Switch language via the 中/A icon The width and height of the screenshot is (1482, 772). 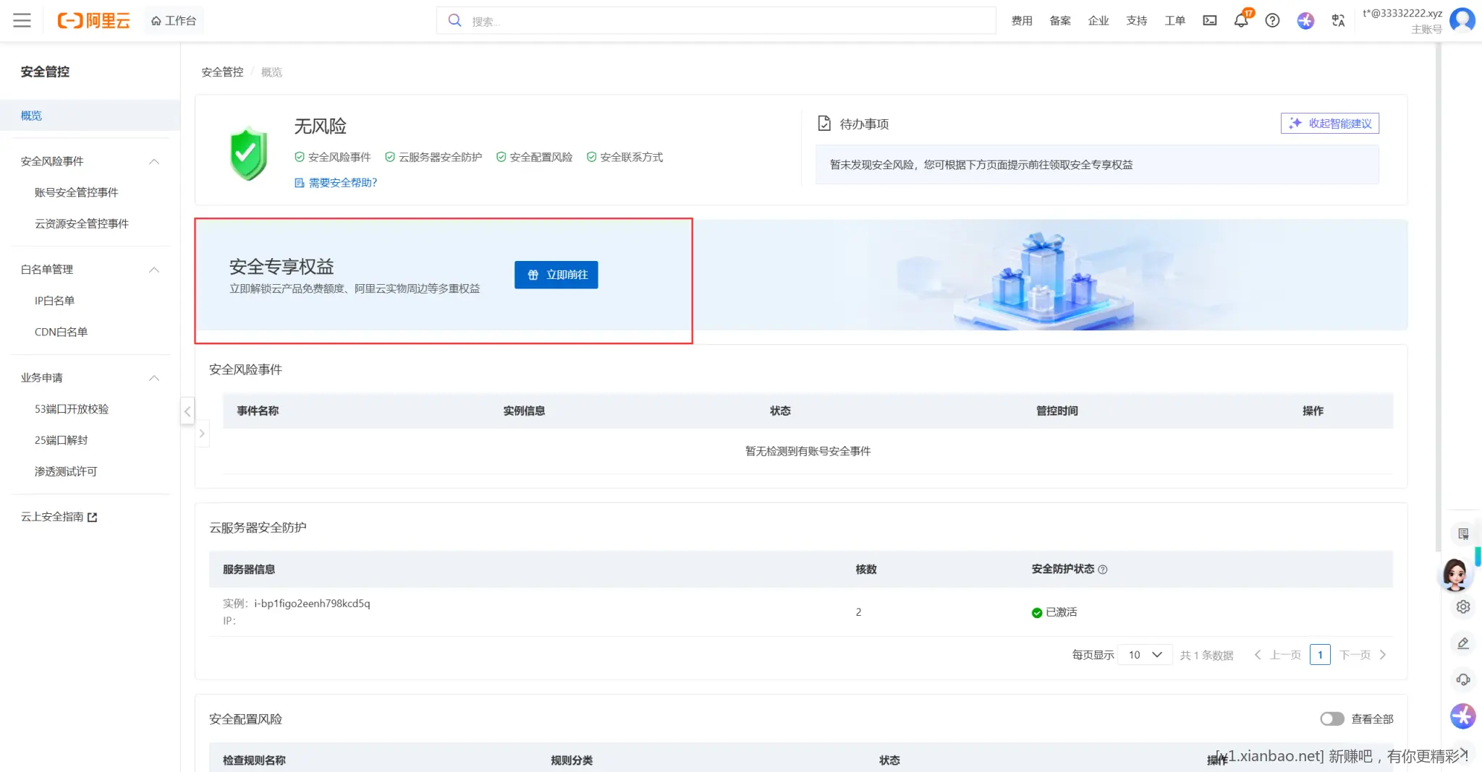[x=1337, y=20]
